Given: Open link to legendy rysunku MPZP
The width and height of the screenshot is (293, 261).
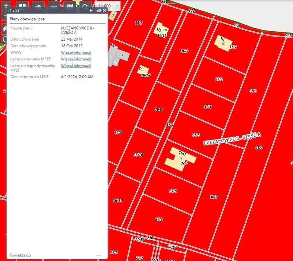Looking at the screenshot, I should point(76,66).
